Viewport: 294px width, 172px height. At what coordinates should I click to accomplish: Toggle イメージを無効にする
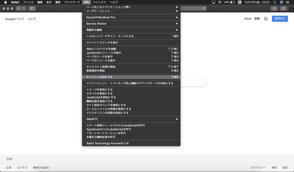131,90
